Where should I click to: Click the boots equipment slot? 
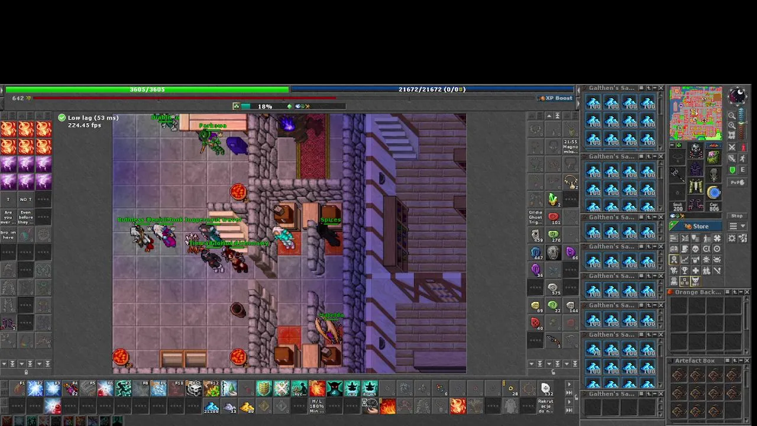[695, 204]
